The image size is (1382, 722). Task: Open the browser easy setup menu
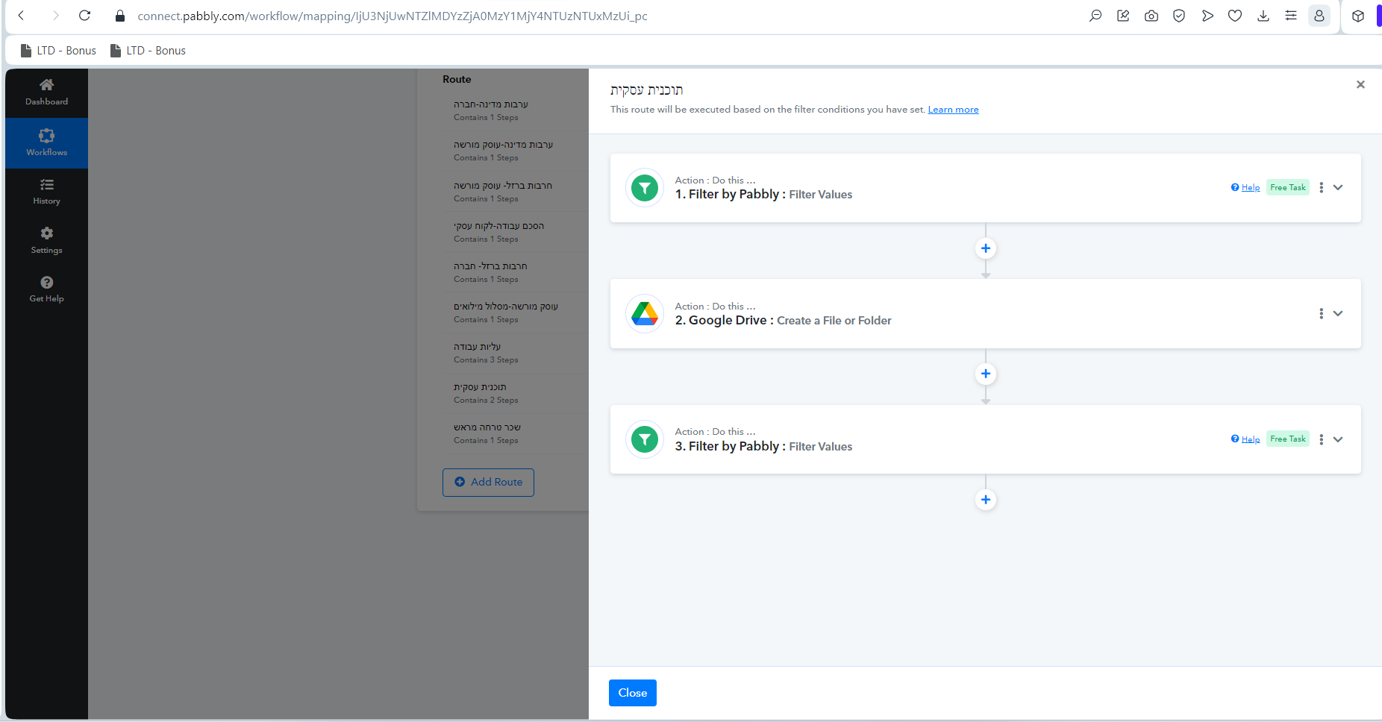coord(1291,16)
